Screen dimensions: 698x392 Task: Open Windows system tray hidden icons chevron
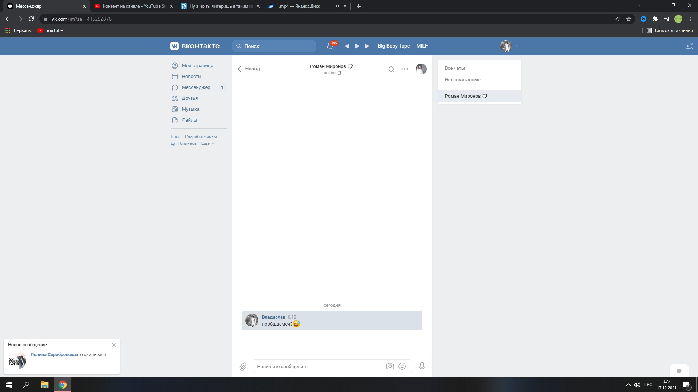(628, 385)
